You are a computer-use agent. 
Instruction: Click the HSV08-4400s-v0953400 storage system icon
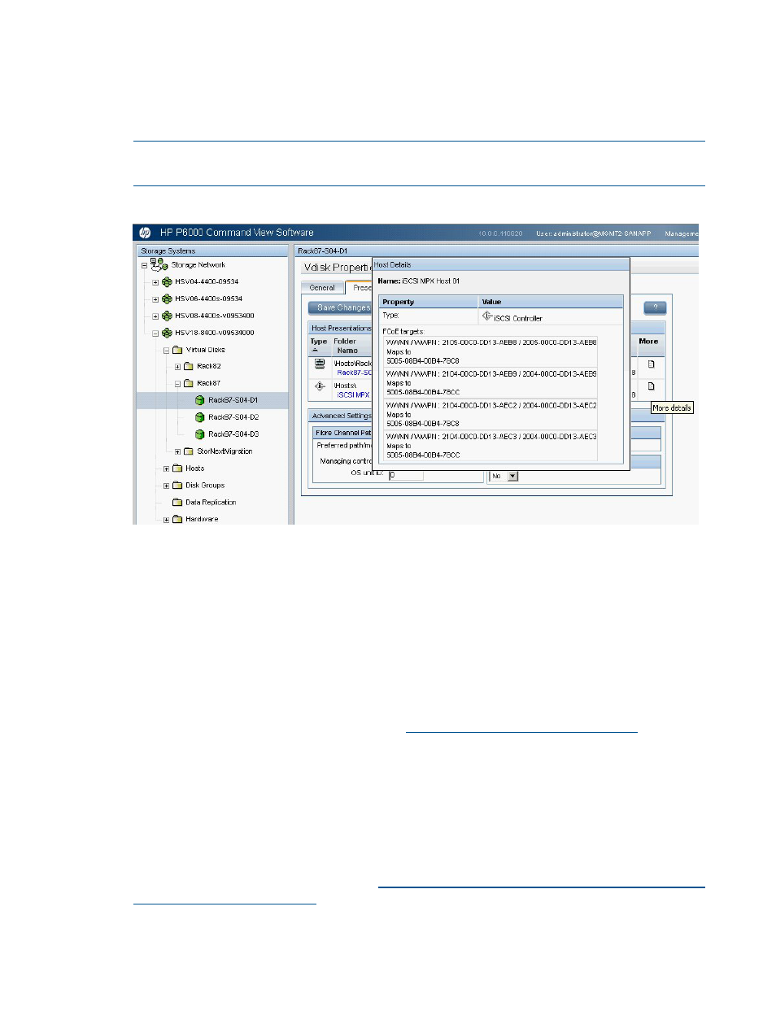point(167,316)
